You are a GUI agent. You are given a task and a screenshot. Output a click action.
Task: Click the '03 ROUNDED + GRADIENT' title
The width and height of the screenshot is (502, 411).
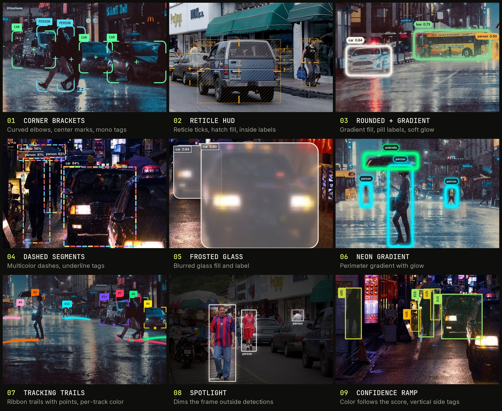point(385,121)
